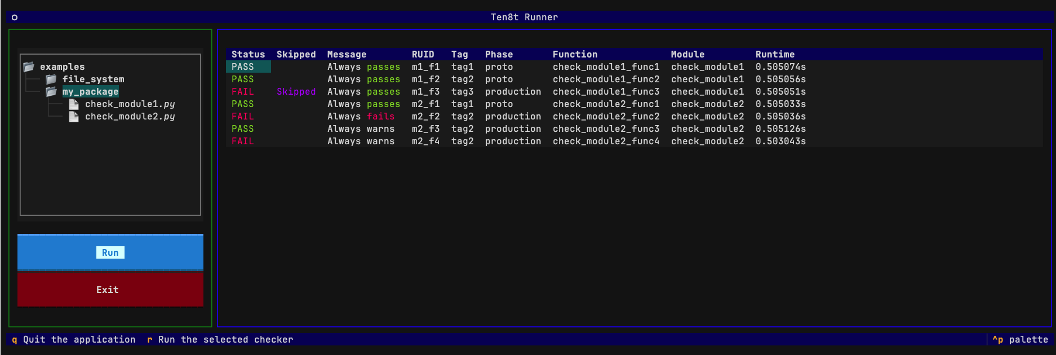Click the my_package folder icon
Viewport: 1056px width, 355px height.
(51, 92)
